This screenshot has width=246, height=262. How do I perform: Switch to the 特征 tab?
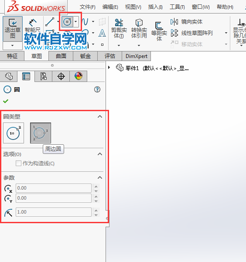[x=12, y=56]
